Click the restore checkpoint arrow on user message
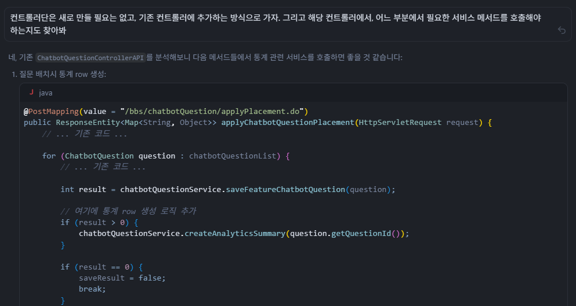This screenshot has height=306, width=576. click(561, 30)
